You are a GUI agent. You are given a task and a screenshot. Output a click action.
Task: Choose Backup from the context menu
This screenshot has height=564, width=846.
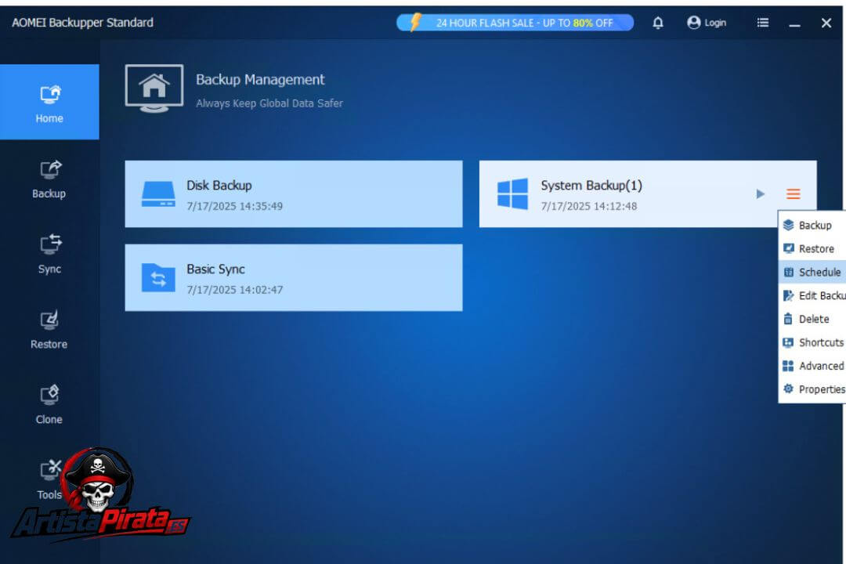coord(812,225)
